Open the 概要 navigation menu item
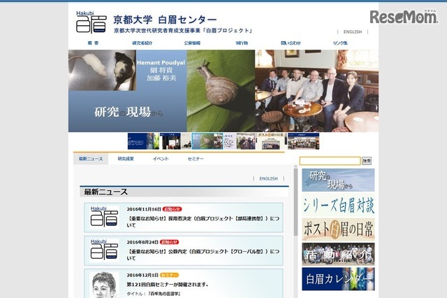The width and height of the screenshot is (447, 298). 93,43
